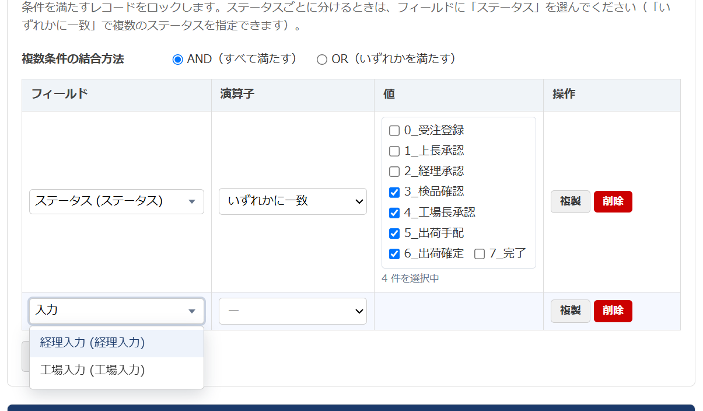703x411 pixels.
Task: Open the いずれかに一致 operator dropdown
Action: pyautogui.click(x=293, y=201)
